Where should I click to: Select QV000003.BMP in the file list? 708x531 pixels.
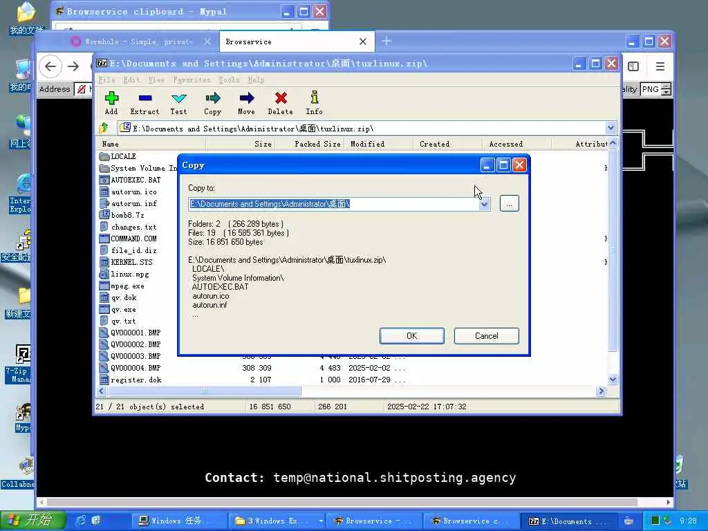point(130,356)
